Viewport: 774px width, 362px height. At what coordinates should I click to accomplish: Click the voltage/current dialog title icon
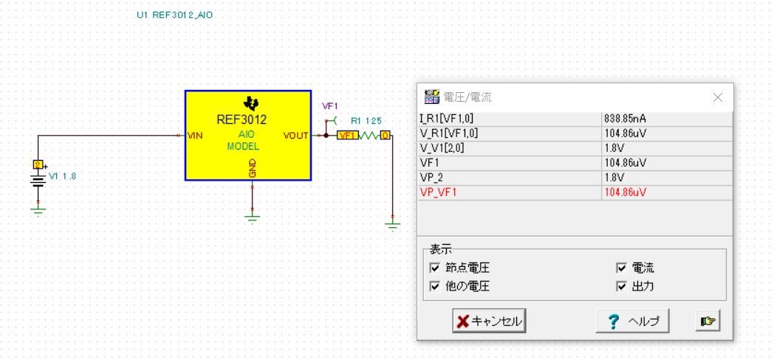pos(432,97)
